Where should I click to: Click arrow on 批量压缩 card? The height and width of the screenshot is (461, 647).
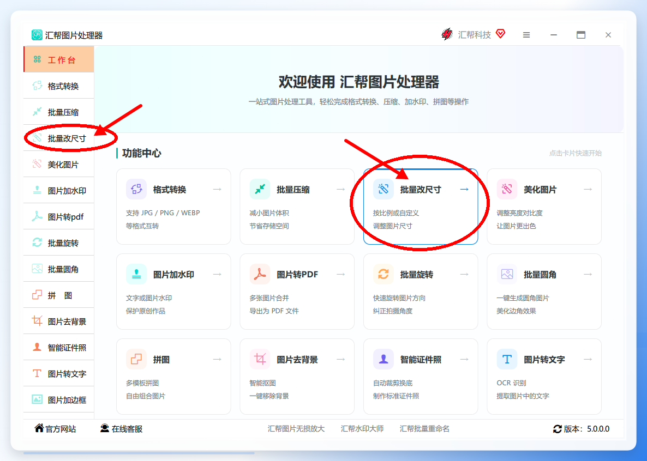click(x=341, y=189)
